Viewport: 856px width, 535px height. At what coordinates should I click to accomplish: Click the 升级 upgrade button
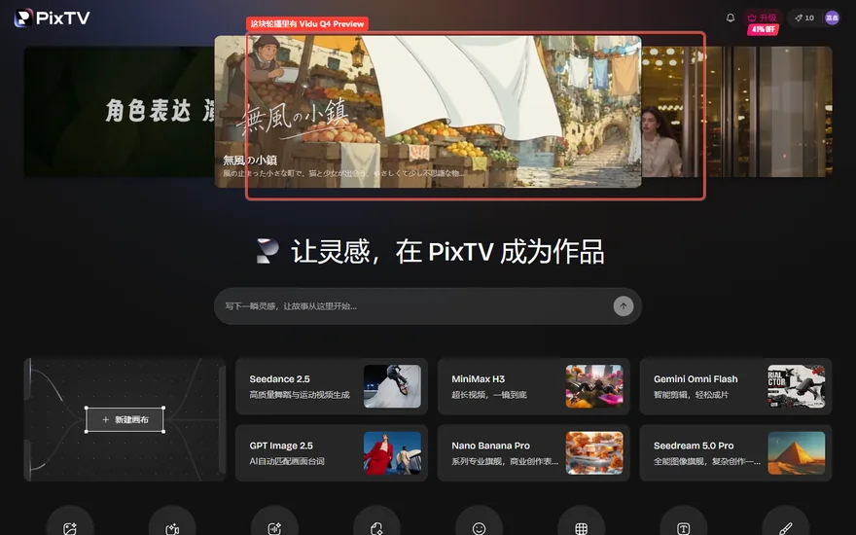762,18
